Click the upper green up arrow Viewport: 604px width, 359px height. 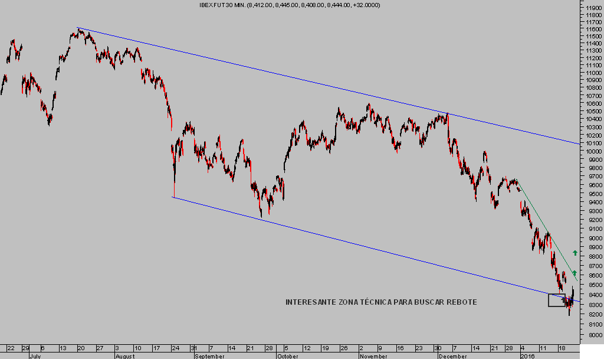pyautogui.click(x=575, y=253)
